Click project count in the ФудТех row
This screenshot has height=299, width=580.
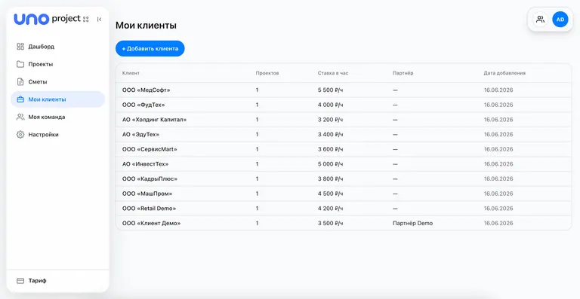coord(257,105)
